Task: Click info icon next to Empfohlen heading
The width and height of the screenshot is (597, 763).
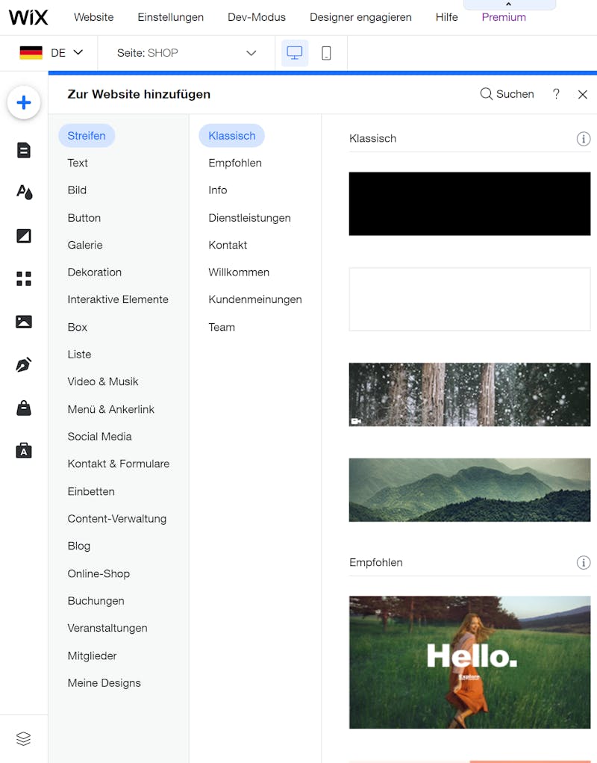Action: pos(584,562)
